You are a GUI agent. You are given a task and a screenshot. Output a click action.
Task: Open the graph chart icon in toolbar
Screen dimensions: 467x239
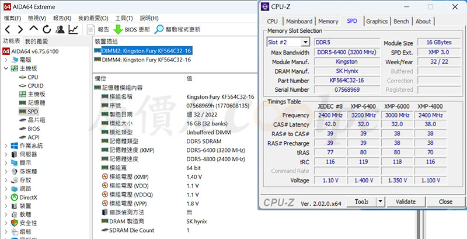click(x=73, y=29)
